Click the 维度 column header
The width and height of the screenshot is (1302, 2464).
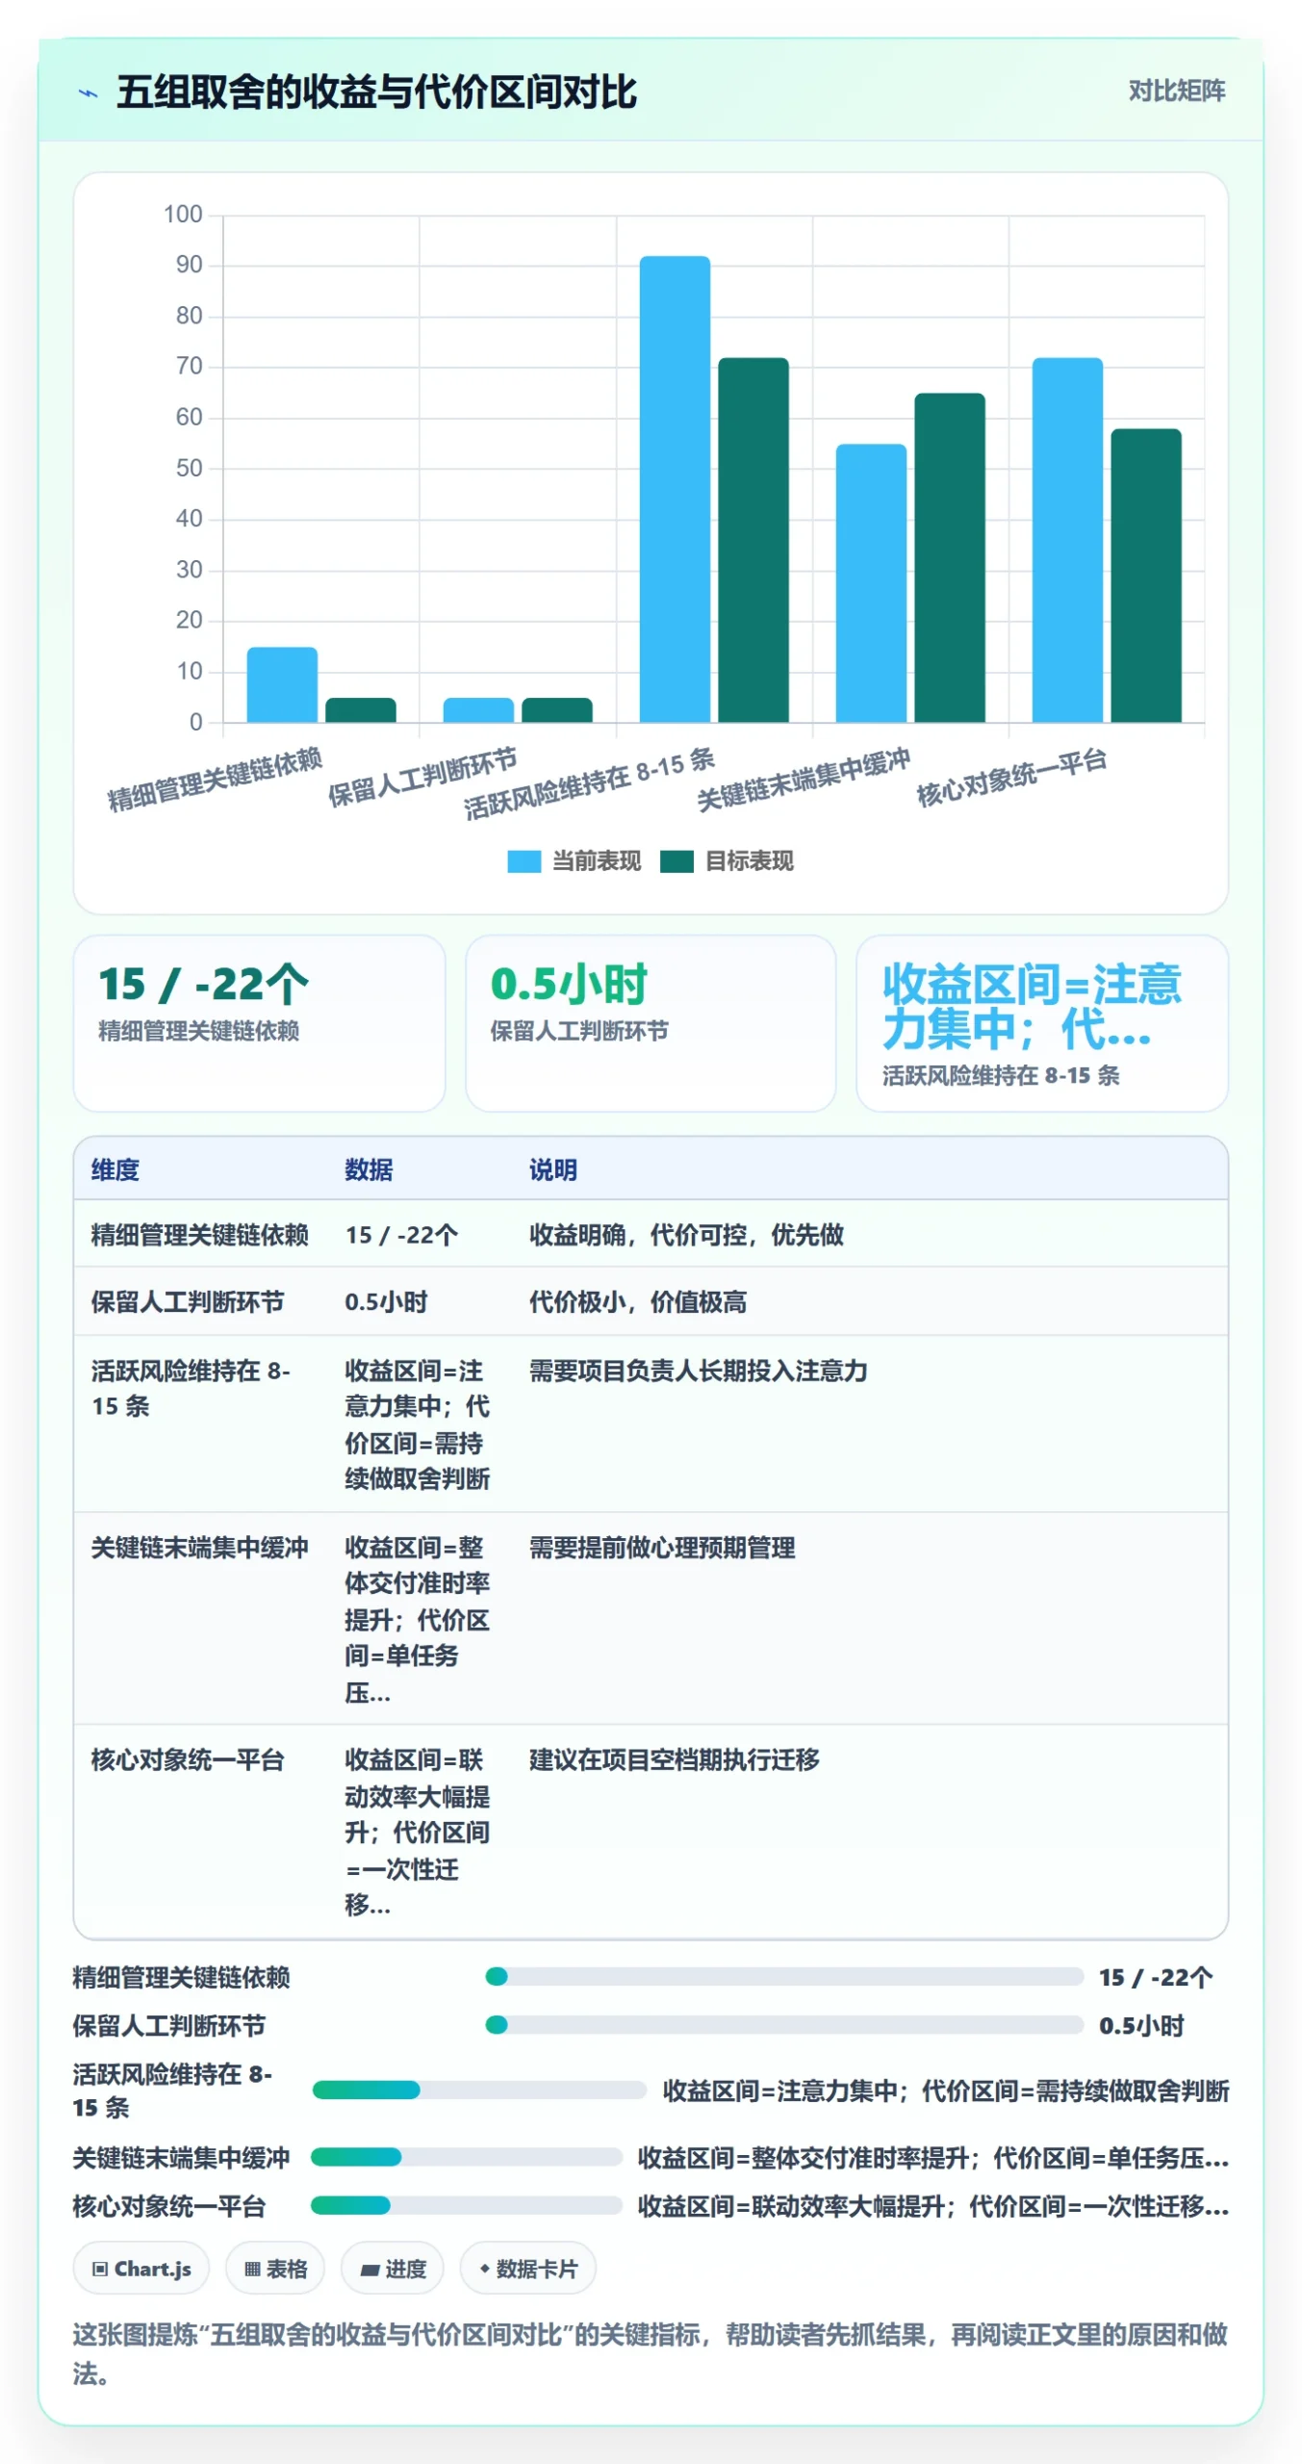pos(115,1169)
